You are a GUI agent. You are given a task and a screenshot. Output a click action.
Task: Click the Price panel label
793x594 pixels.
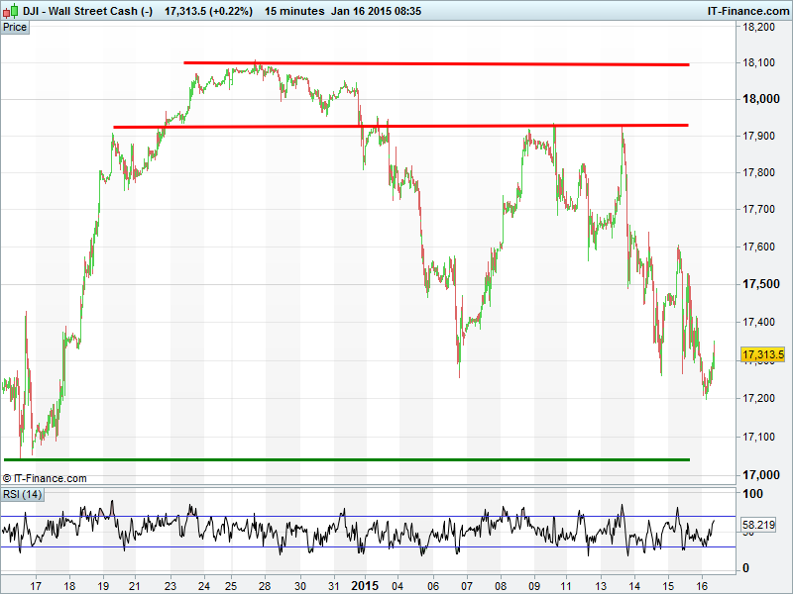(x=15, y=27)
